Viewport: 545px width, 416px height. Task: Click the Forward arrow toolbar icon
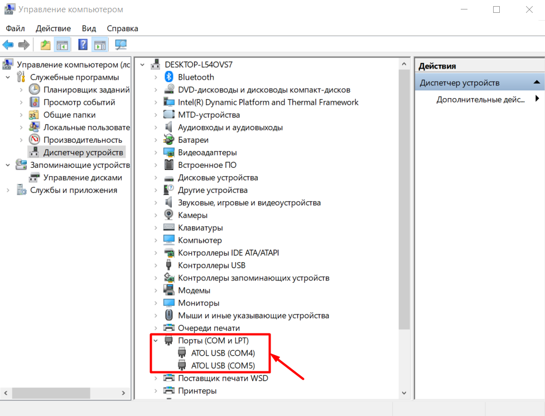click(x=24, y=45)
